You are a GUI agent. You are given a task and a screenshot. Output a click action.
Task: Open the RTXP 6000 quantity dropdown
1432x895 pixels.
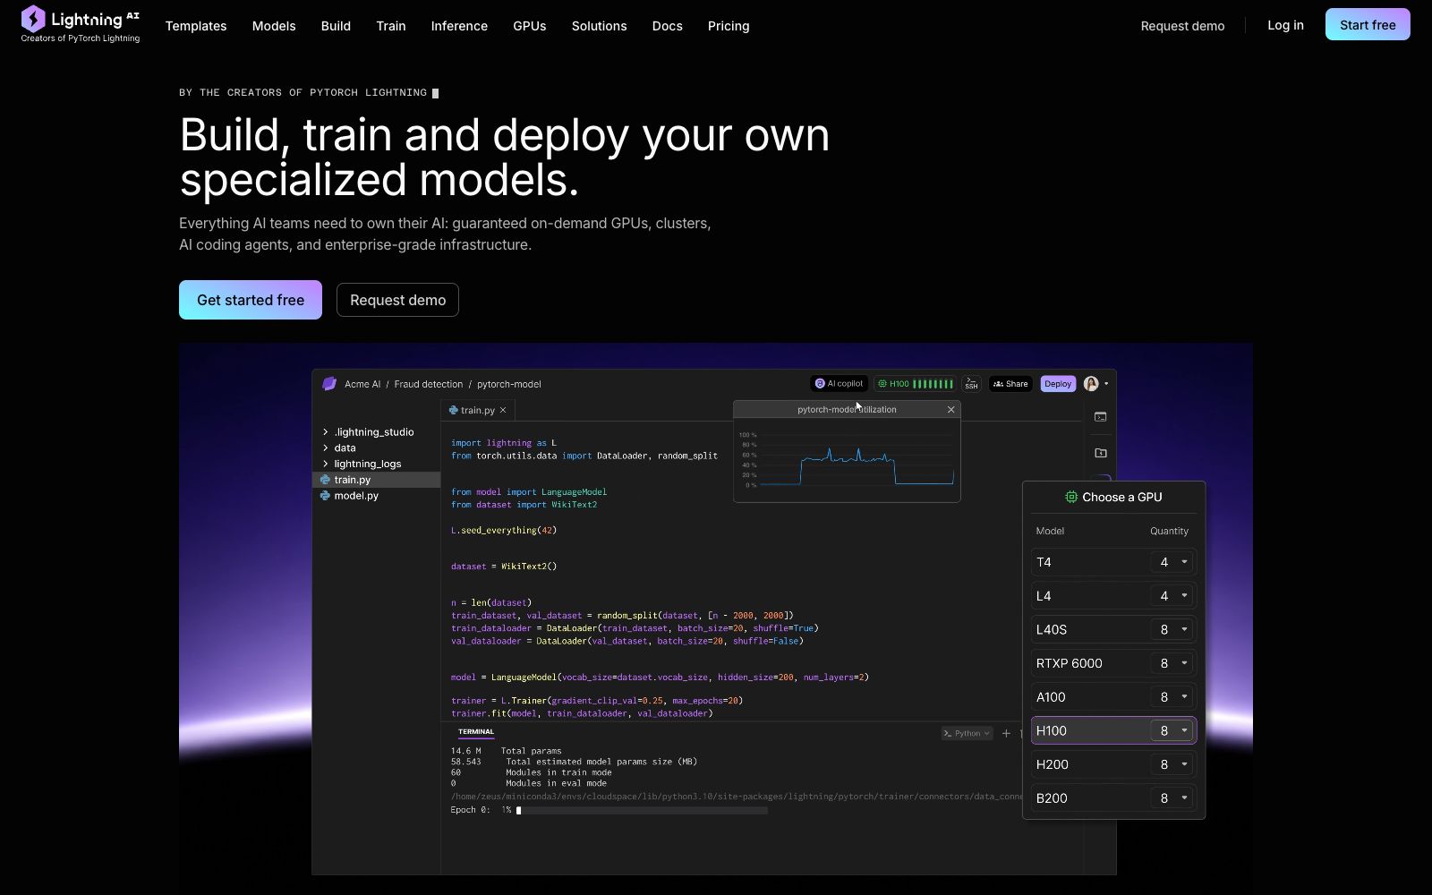pyautogui.click(x=1172, y=663)
